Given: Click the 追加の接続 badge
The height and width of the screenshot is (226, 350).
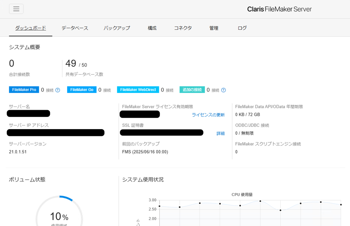Looking at the screenshot, I should coord(192,90).
